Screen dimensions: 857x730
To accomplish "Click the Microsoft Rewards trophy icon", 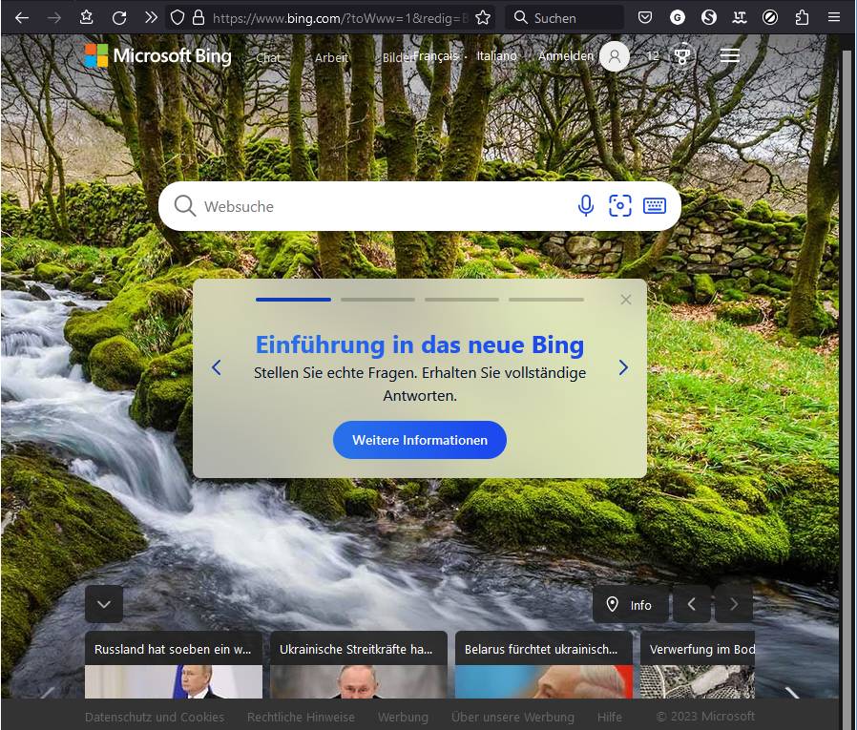I will click(x=681, y=56).
